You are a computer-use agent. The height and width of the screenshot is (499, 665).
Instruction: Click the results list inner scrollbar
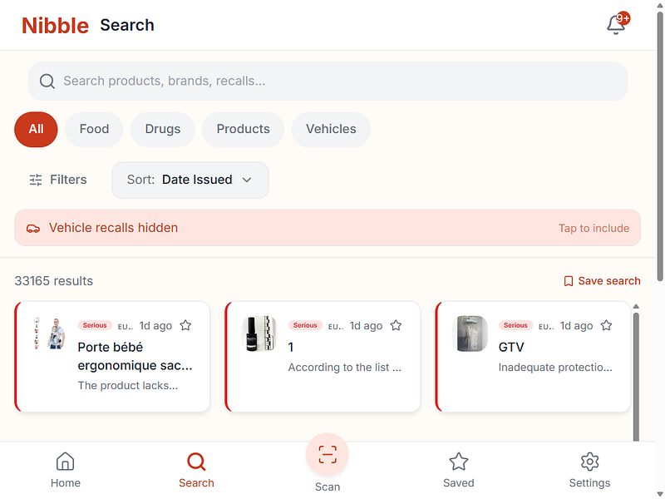(x=636, y=376)
